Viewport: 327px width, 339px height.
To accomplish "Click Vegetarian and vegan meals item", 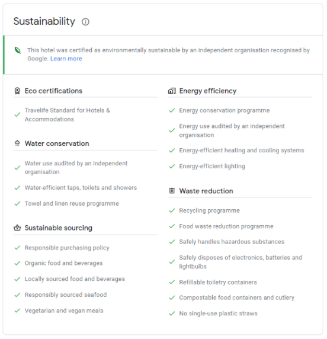I will click(x=64, y=311).
